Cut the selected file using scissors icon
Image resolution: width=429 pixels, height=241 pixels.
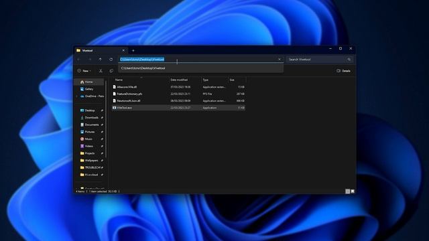[x=101, y=71]
